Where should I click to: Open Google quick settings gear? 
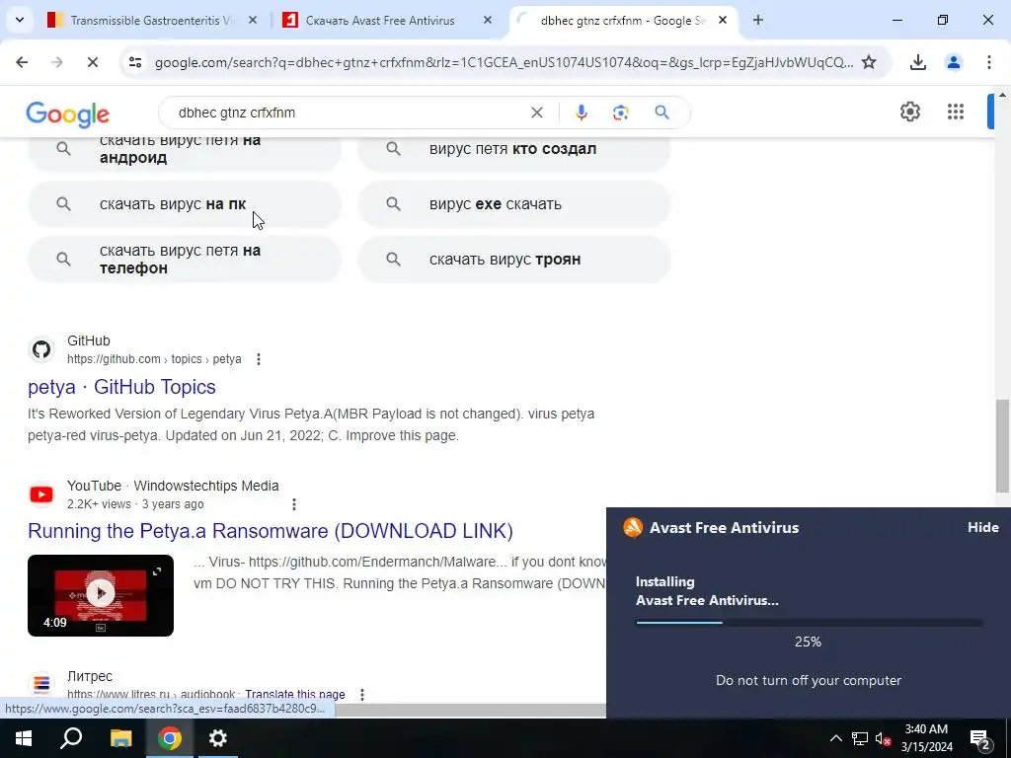tap(909, 112)
